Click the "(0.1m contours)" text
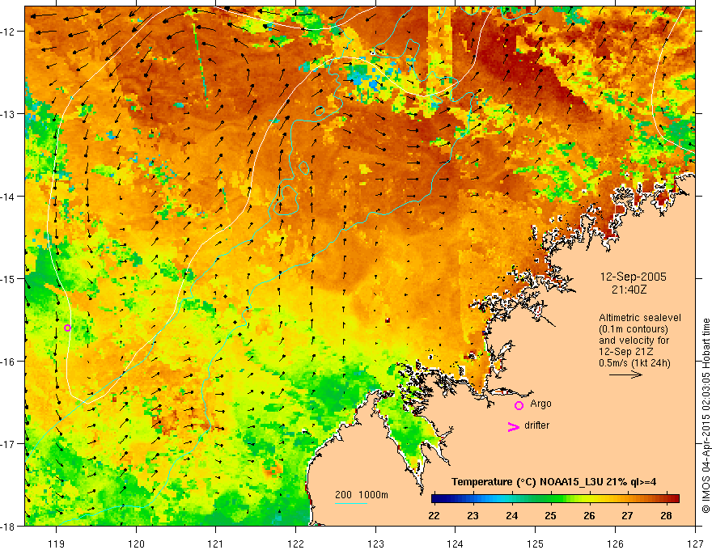Screen dimensions: 712x550 point(634,329)
